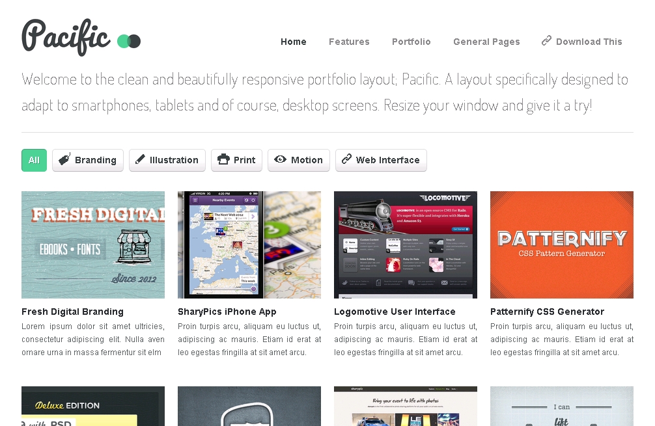
Task: Click the eye icon on Motion filter
Action: click(x=280, y=159)
